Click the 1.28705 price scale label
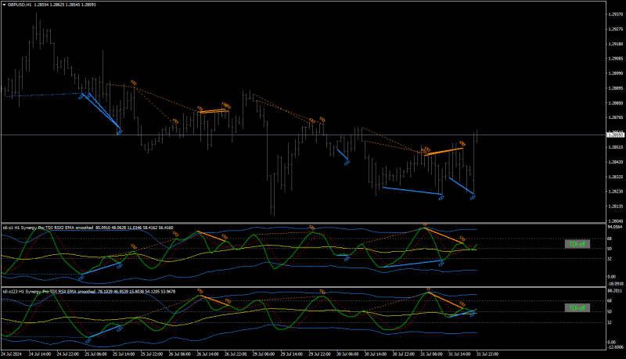Viewport: 626px width, 359px height. [615, 117]
